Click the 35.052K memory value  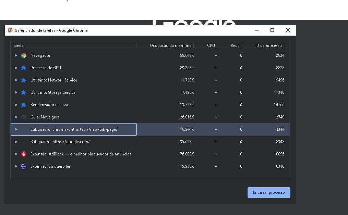[187, 142]
